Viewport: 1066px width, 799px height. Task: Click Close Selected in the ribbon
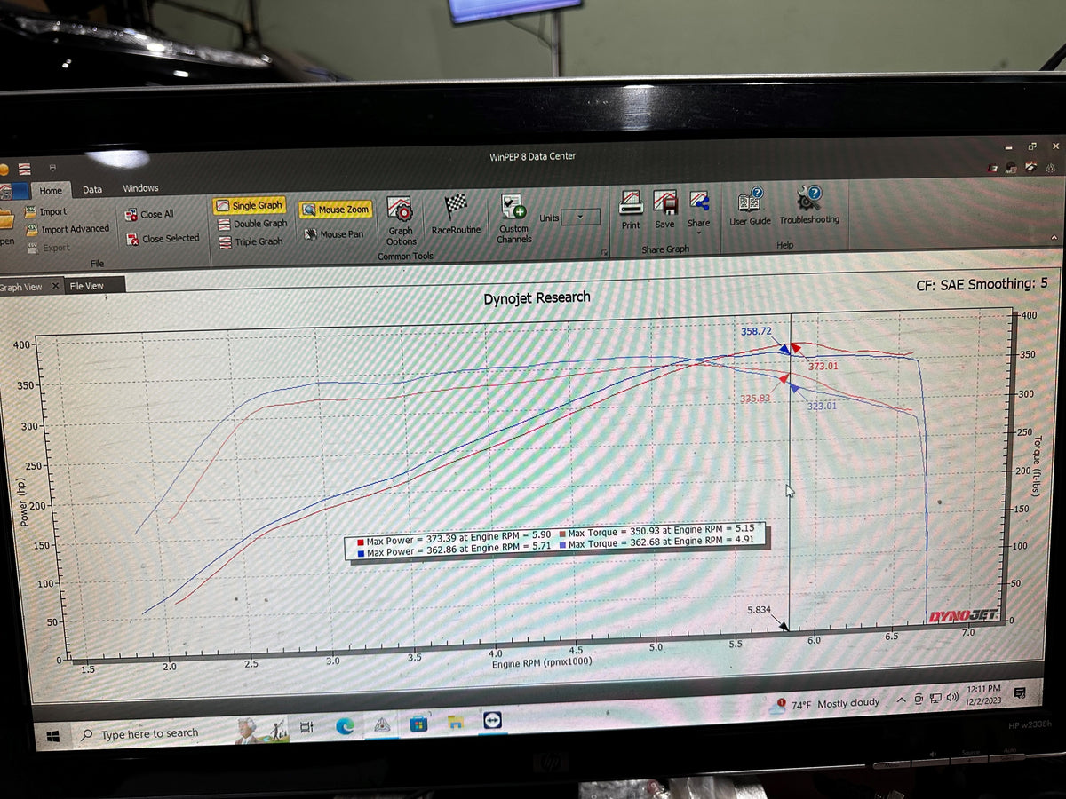(163, 239)
